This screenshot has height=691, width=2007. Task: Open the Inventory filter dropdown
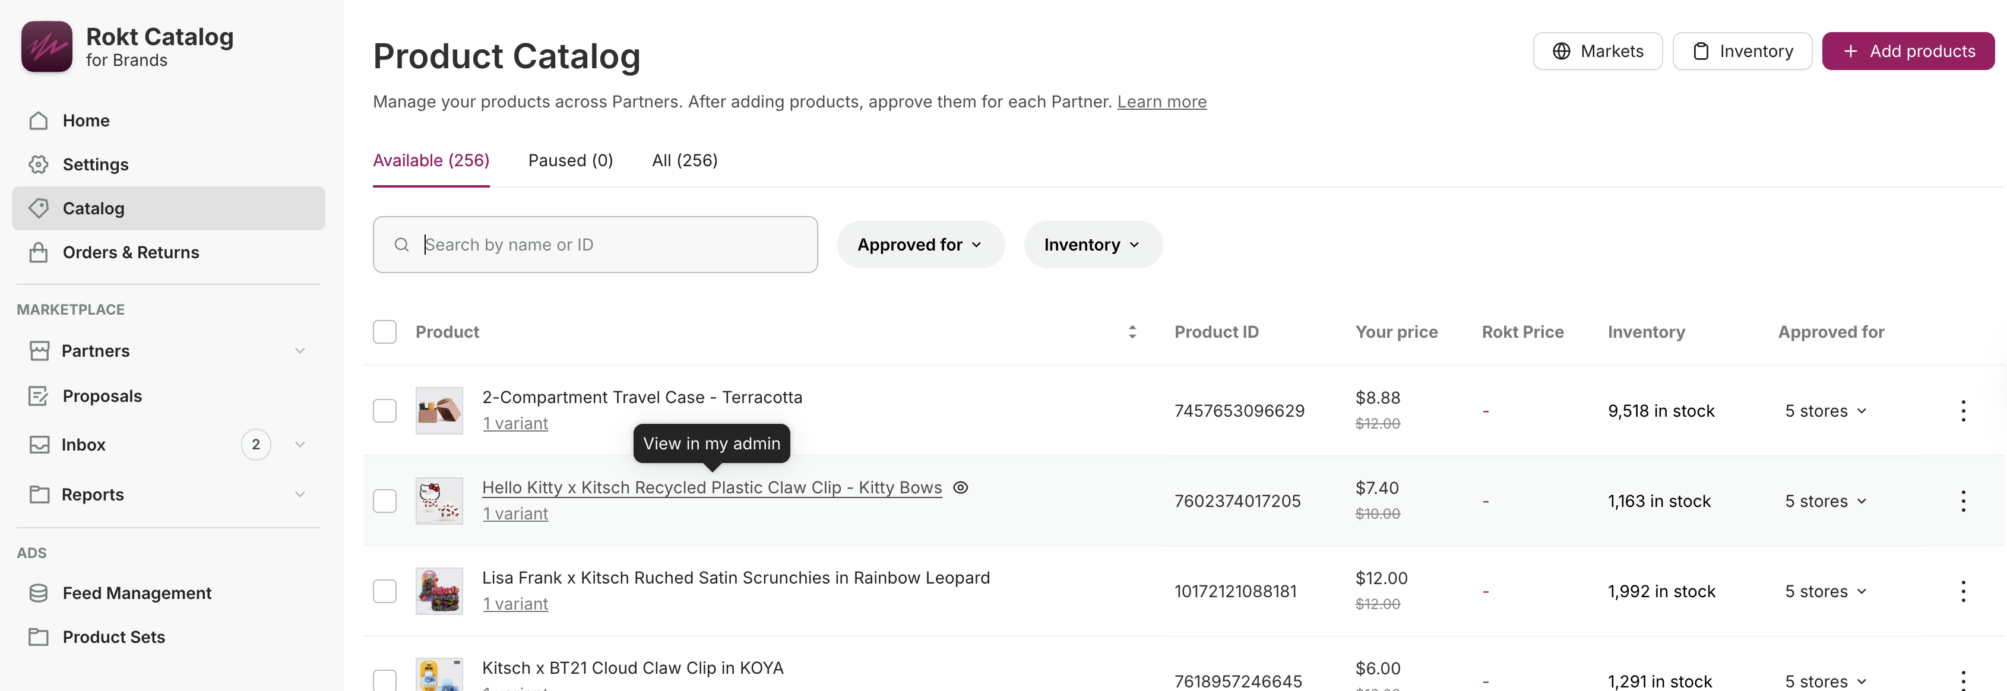[x=1093, y=245]
